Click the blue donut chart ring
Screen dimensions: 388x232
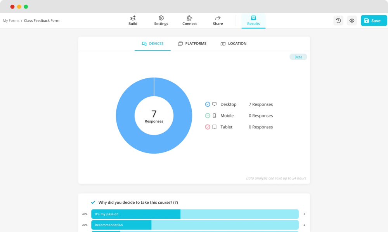point(125,116)
